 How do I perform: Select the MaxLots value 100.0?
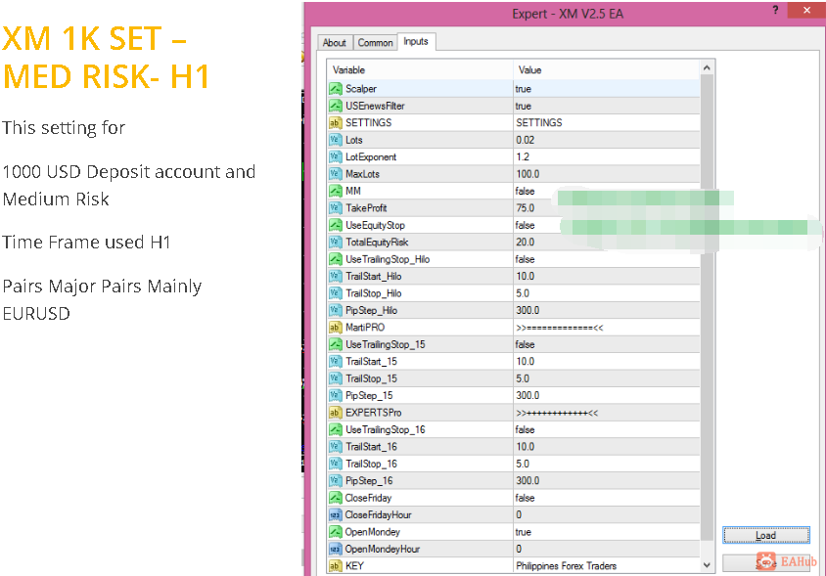pyautogui.click(x=607, y=174)
